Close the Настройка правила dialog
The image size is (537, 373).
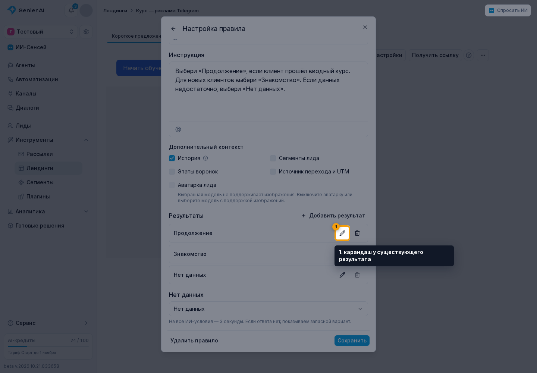point(365,27)
